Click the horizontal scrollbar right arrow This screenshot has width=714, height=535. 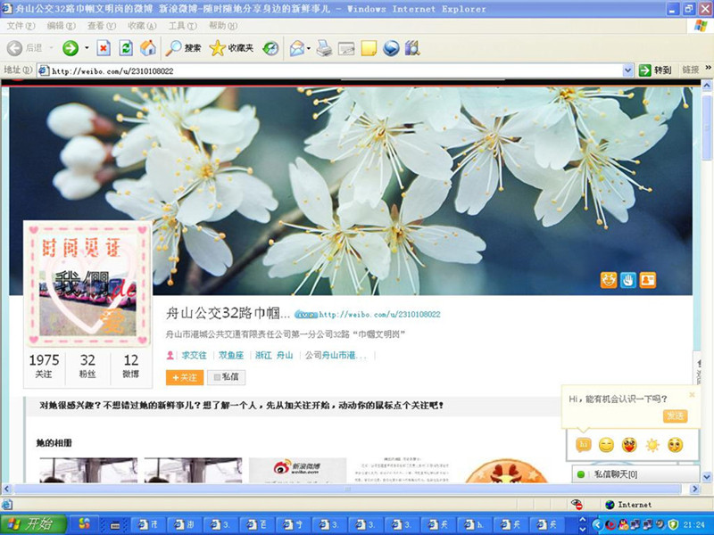tap(694, 489)
